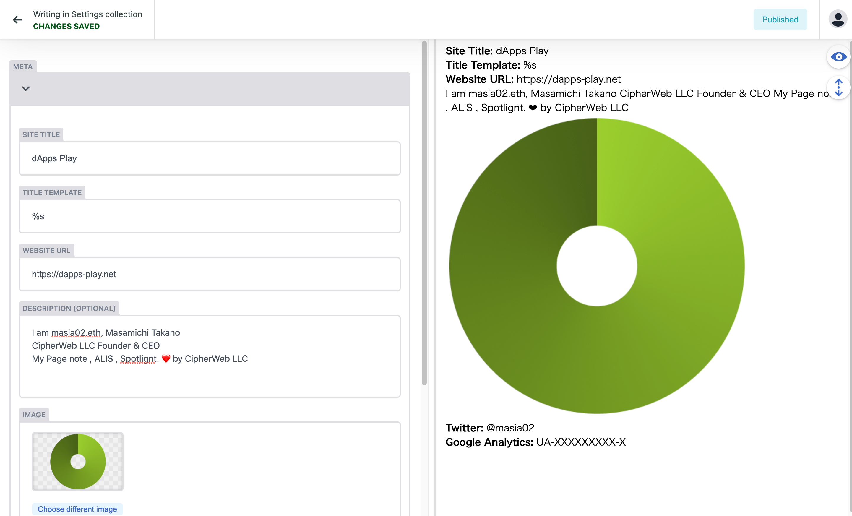
Task: Open the Published status dropdown
Action: tap(780, 20)
